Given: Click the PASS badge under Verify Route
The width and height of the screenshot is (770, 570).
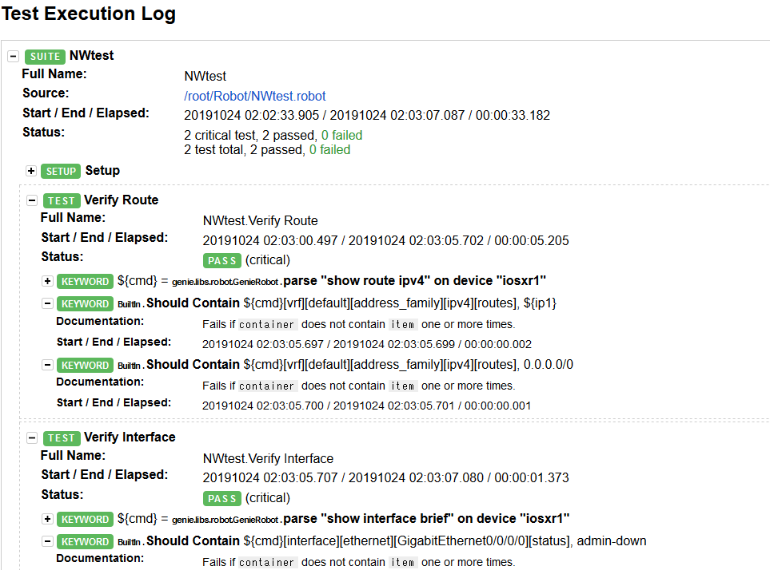Looking at the screenshot, I should click(x=222, y=261).
